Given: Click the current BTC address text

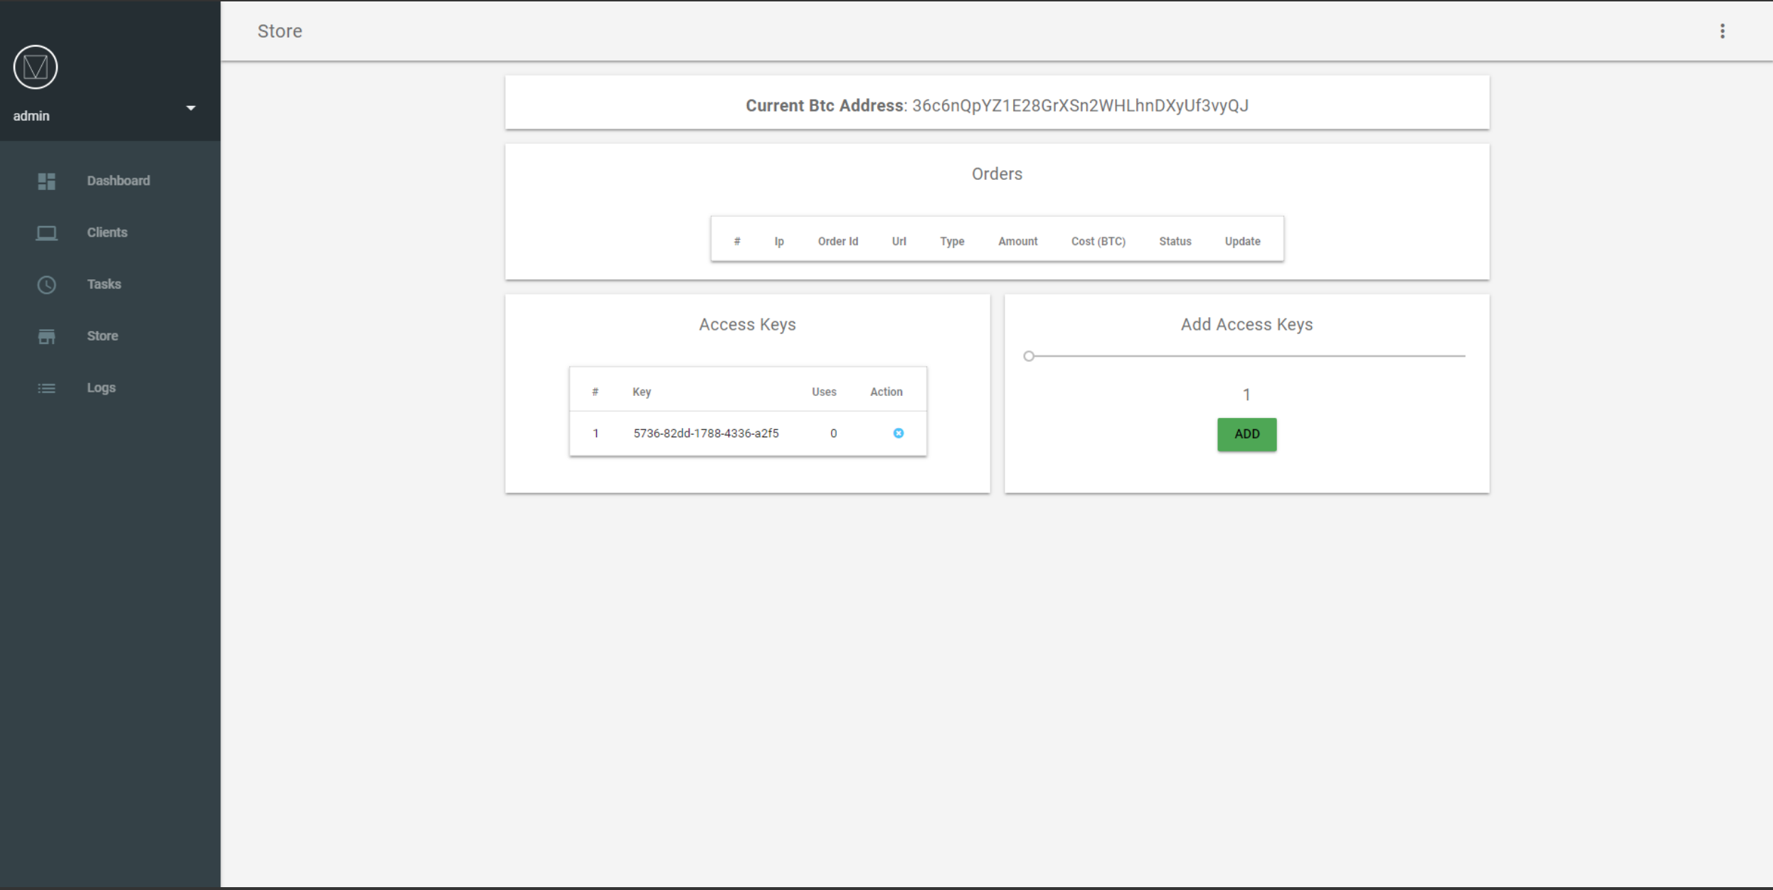Looking at the screenshot, I should (x=1080, y=106).
